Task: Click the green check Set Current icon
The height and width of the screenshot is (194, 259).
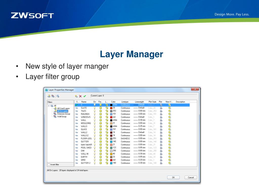Action: click(x=85, y=96)
